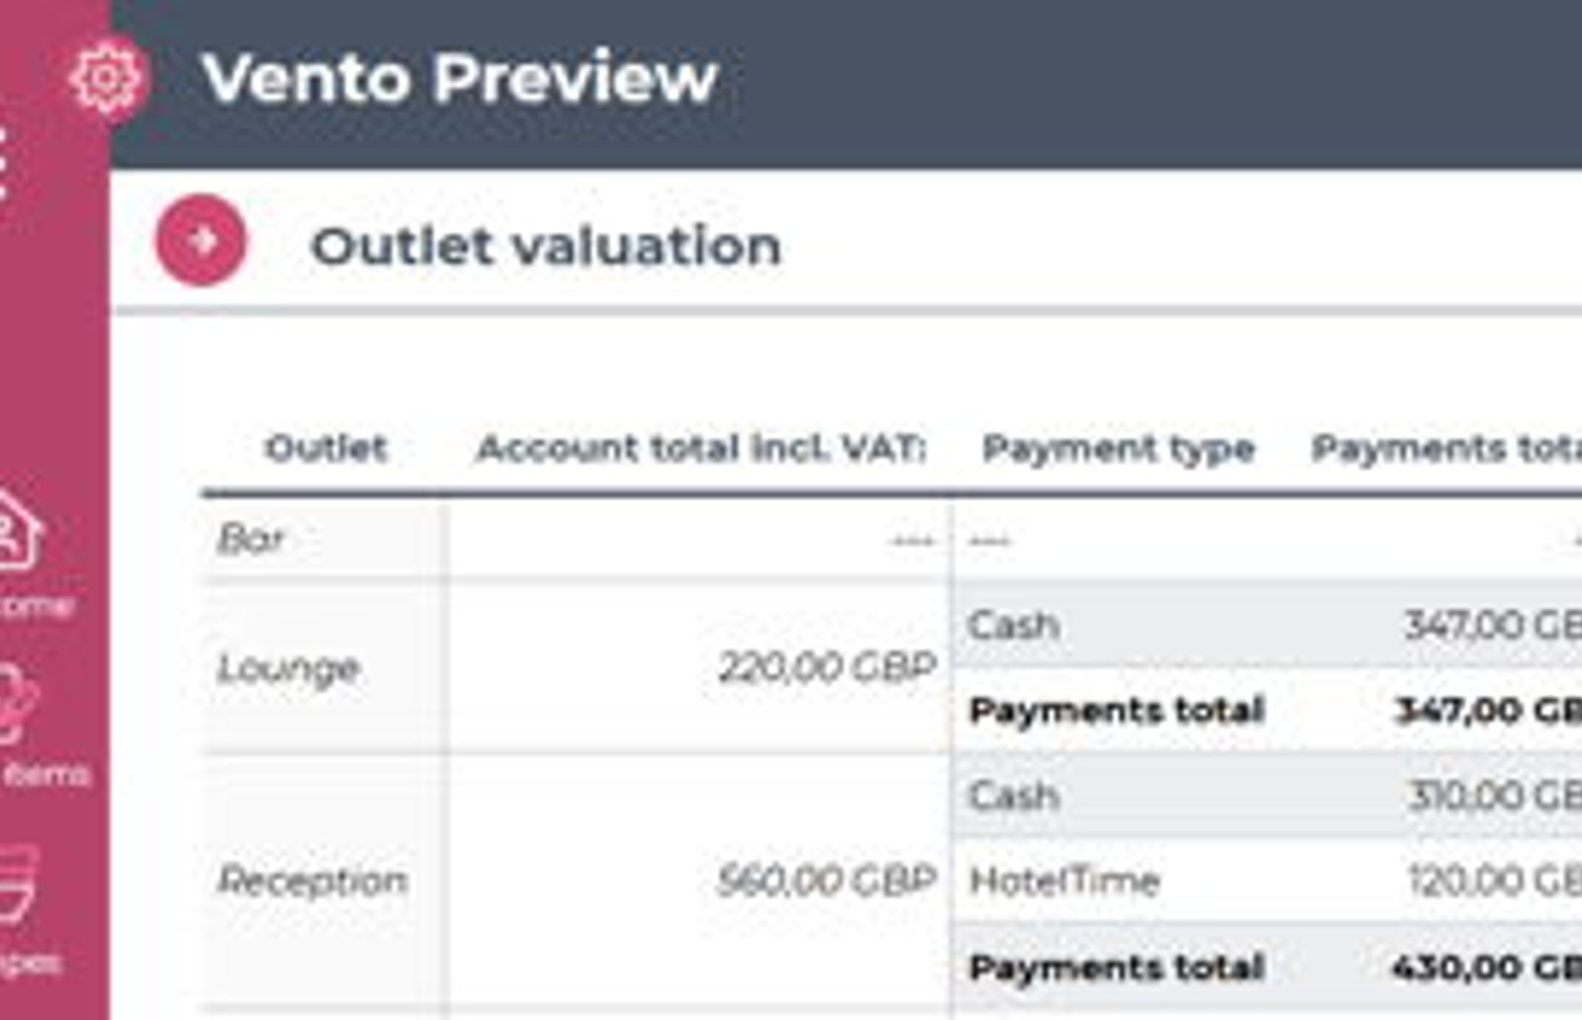Open settings gear icon beside Vento Preview

coord(106,77)
